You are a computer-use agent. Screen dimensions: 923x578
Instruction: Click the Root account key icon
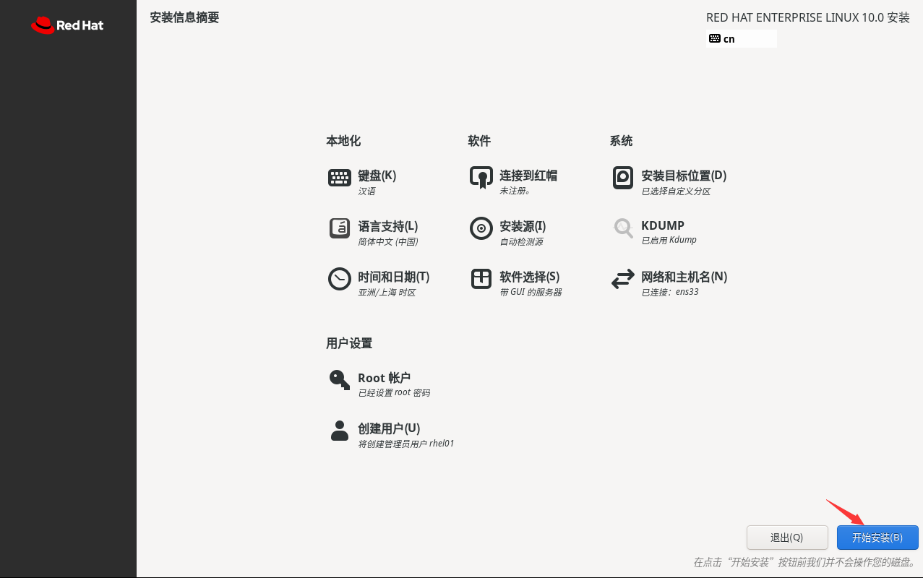point(340,380)
